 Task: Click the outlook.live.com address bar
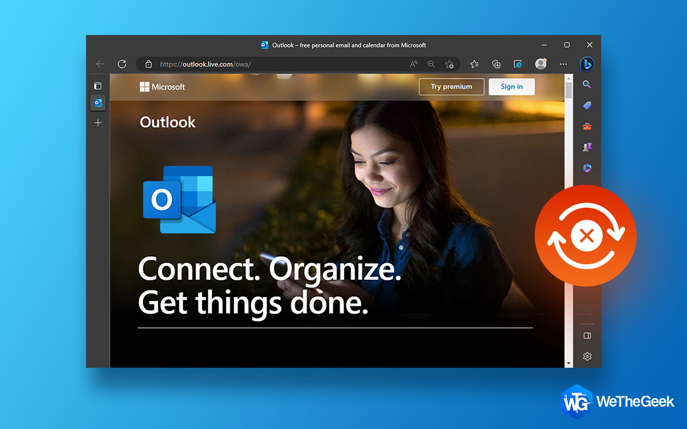click(x=298, y=64)
